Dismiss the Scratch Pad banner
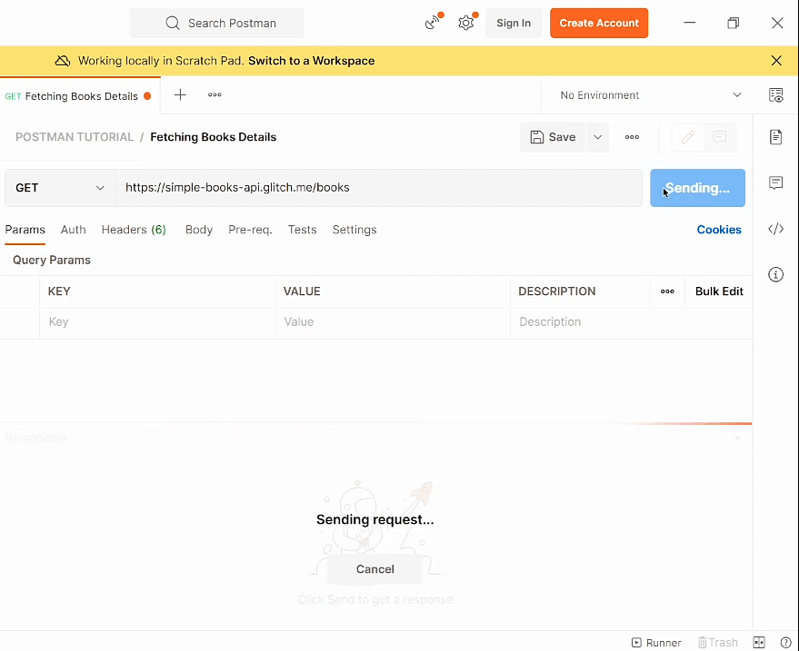 pyautogui.click(x=776, y=61)
